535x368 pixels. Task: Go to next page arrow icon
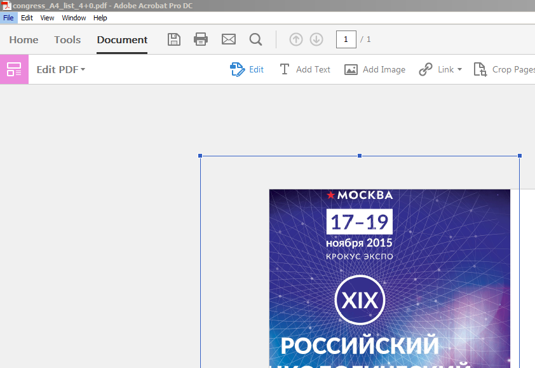(316, 39)
